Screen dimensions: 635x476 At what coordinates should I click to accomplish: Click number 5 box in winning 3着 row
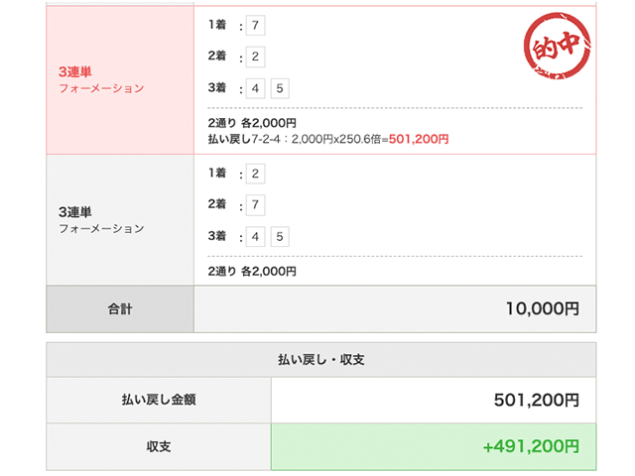point(280,88)
